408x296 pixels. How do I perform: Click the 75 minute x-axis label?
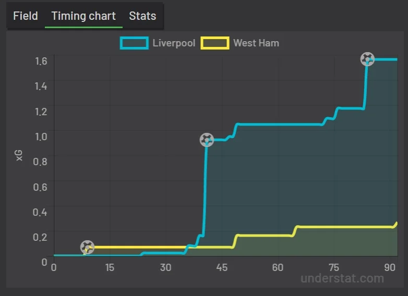tap(334, 267)
